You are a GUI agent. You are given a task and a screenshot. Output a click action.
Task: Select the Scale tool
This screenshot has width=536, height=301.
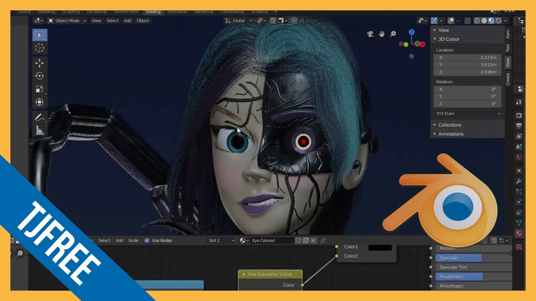coord(39,89)
